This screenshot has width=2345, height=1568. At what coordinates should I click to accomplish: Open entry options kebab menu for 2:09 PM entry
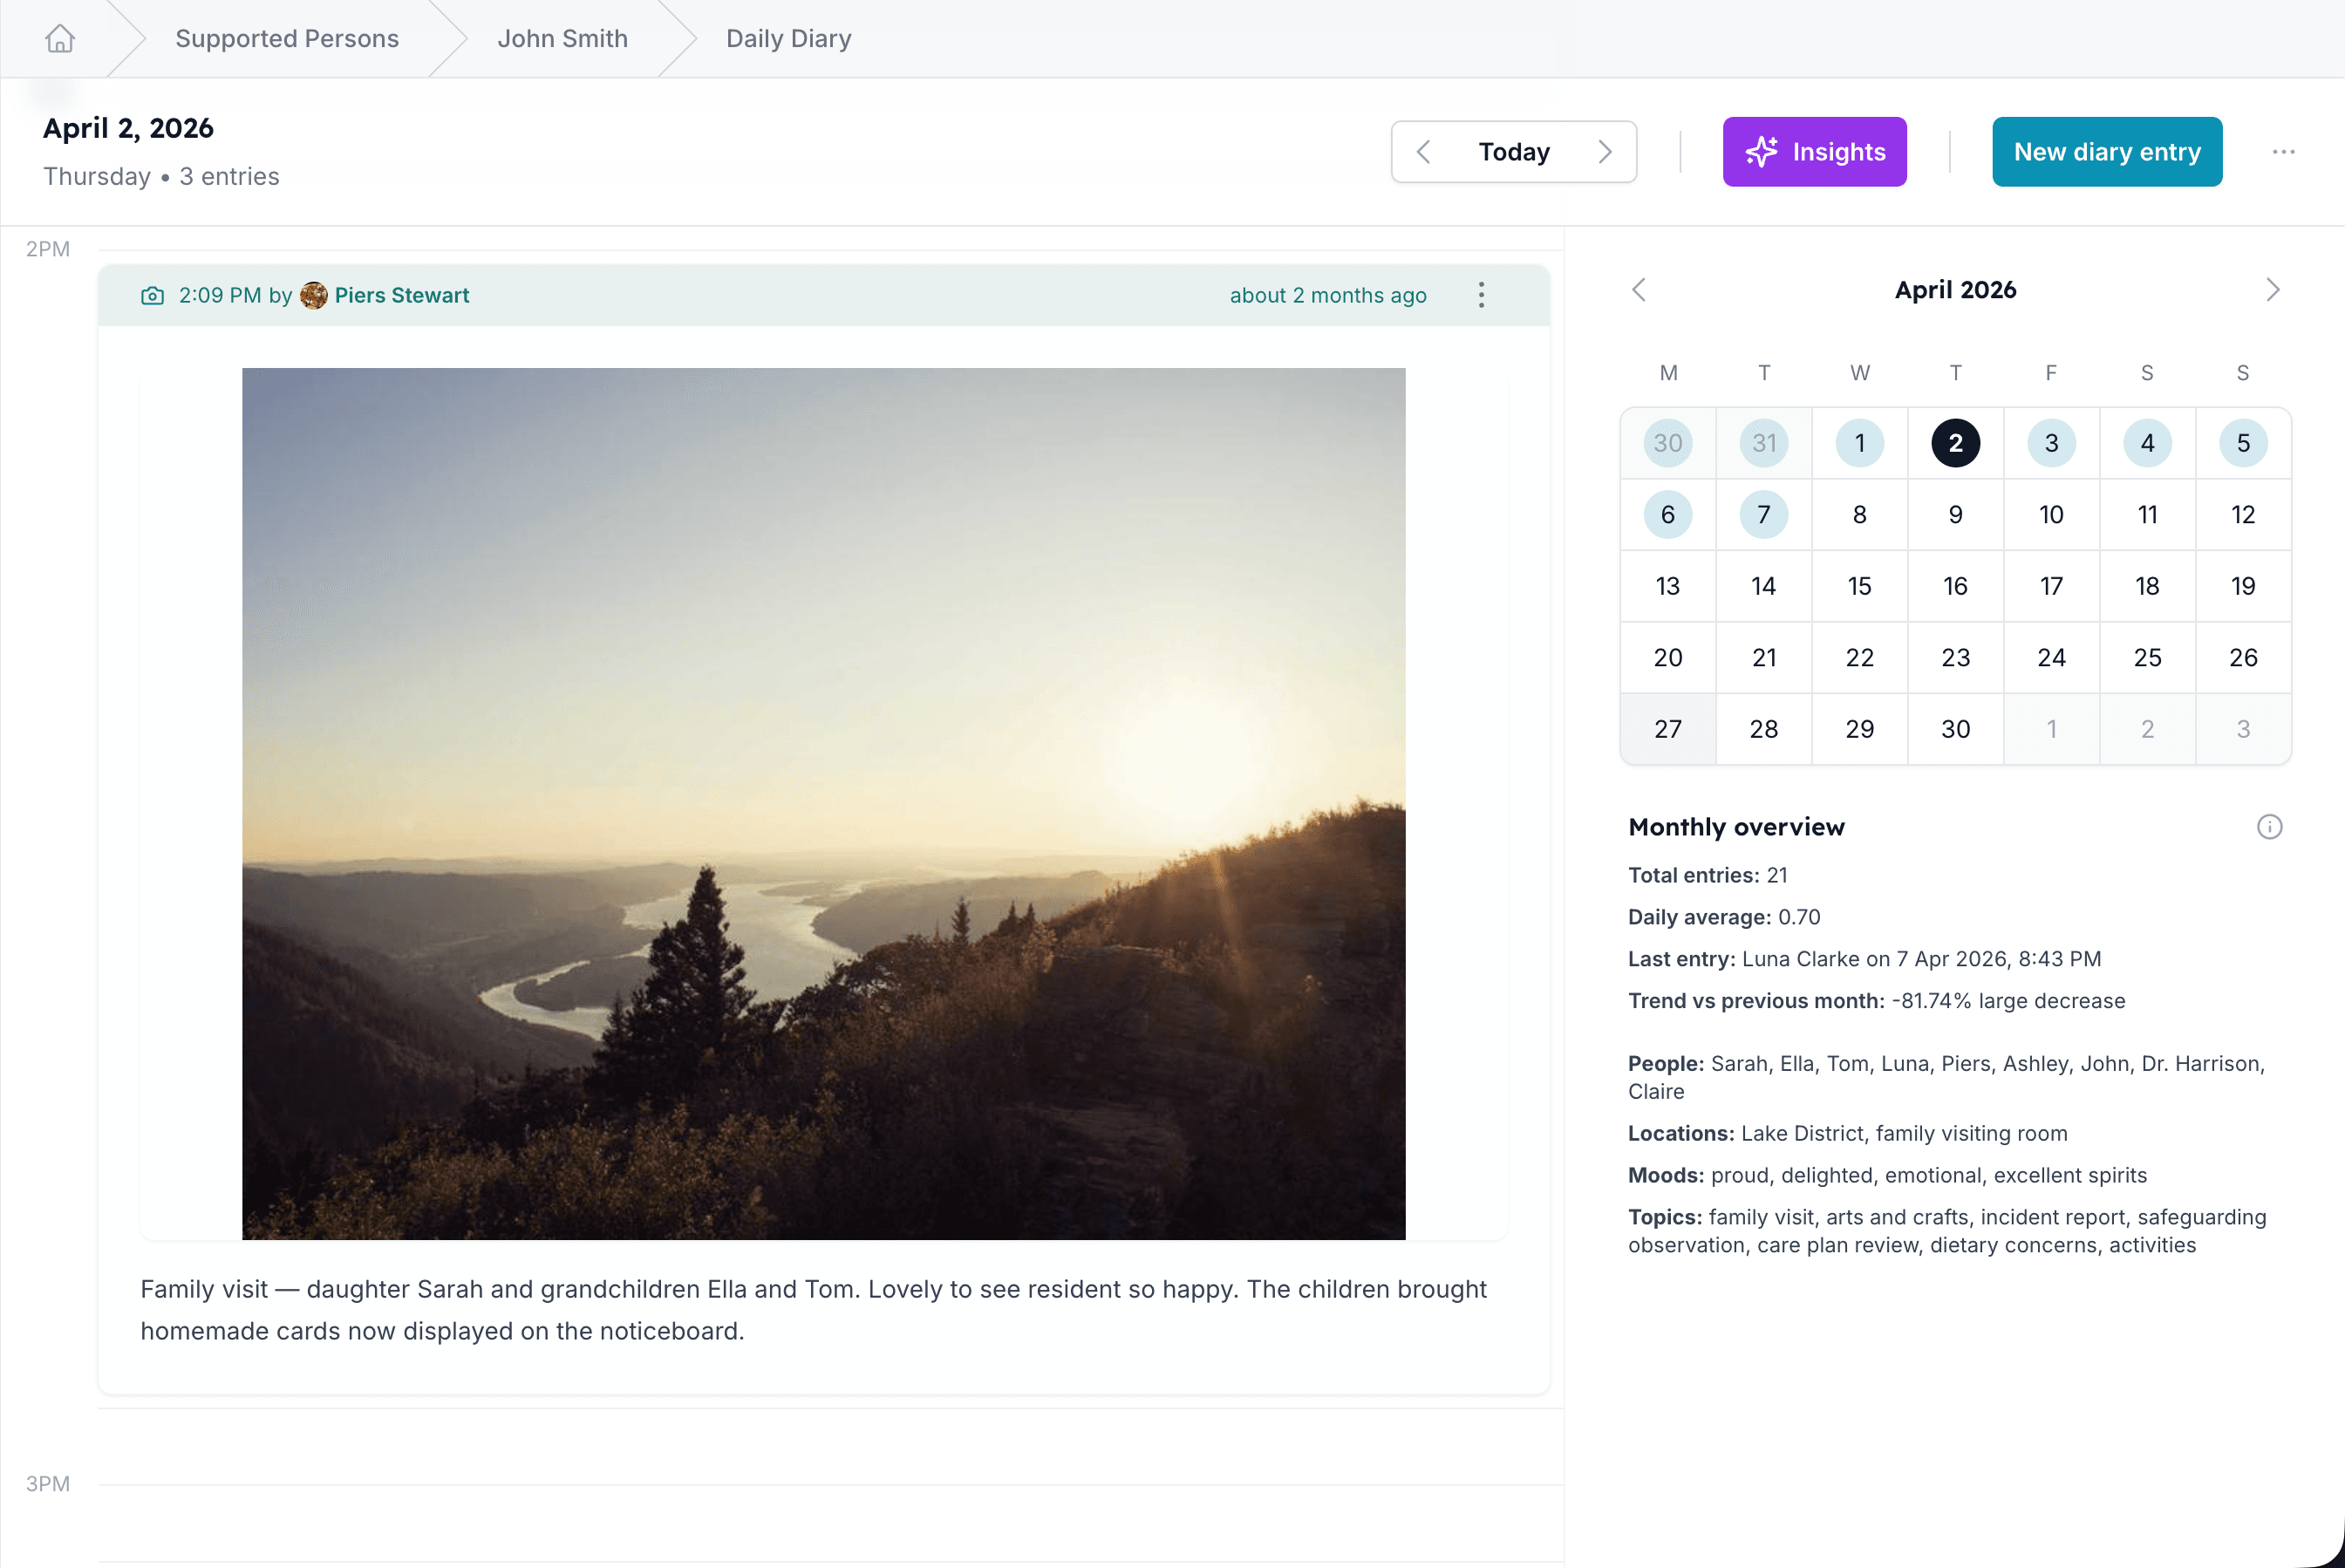[x=1481, y=295]
